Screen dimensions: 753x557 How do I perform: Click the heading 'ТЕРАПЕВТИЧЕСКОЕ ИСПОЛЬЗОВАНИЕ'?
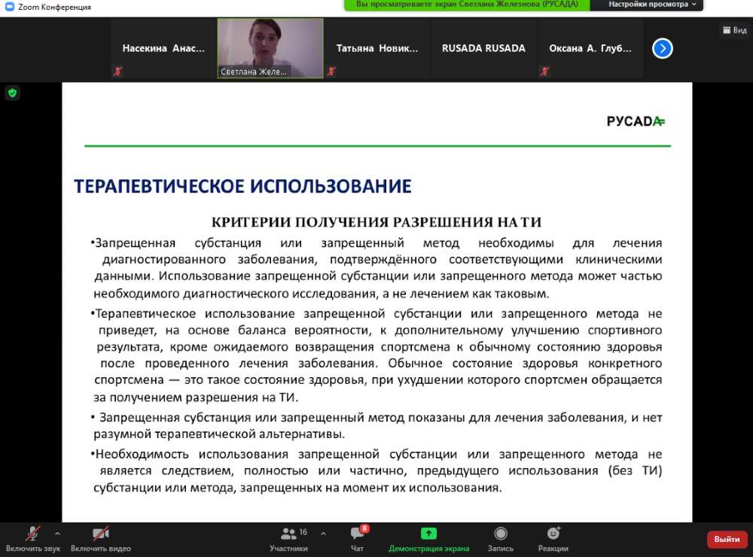tap(242, 187)
